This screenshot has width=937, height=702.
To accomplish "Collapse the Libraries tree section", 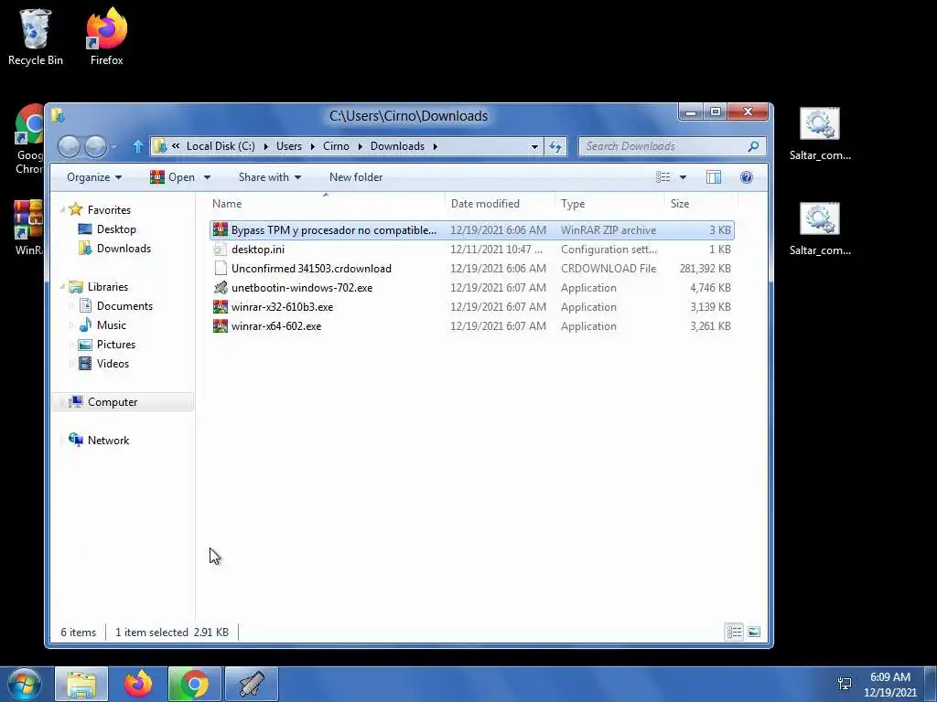I will coord(62,286).
